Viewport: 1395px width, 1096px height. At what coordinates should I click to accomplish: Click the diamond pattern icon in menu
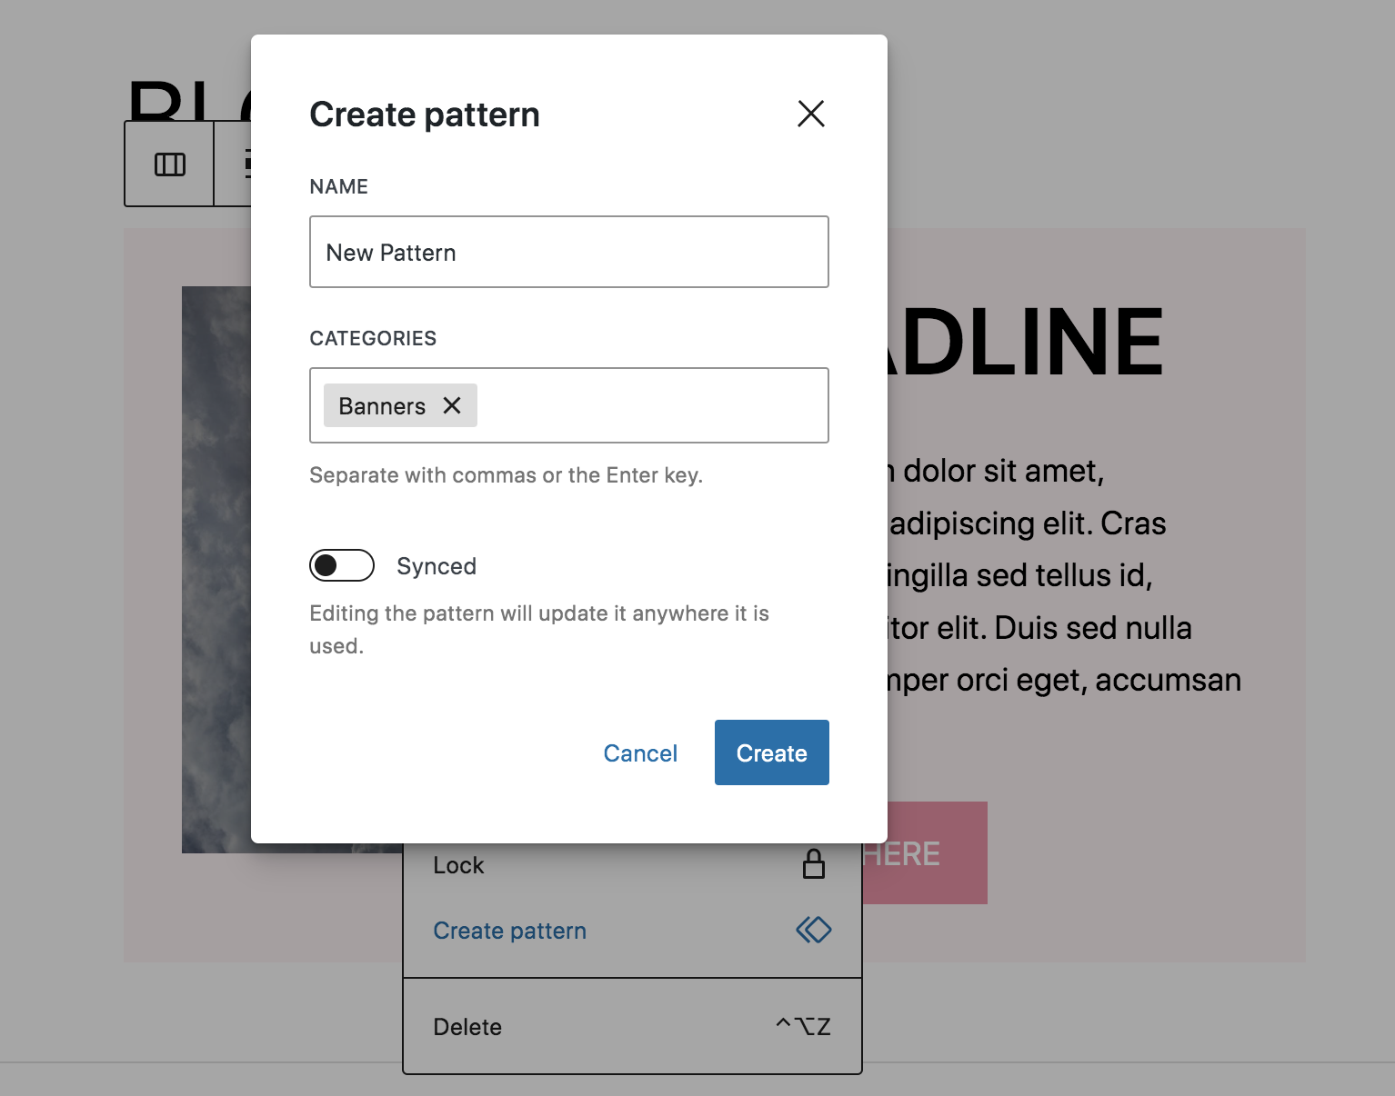[x=813, y=930]
